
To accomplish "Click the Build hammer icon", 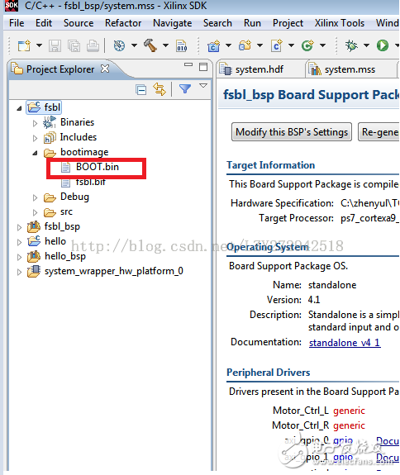I will pyautogui.click(x=150, y=45).
